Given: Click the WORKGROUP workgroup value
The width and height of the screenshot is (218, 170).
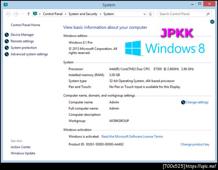Looking at the screenshot, I should coord(119,121).
